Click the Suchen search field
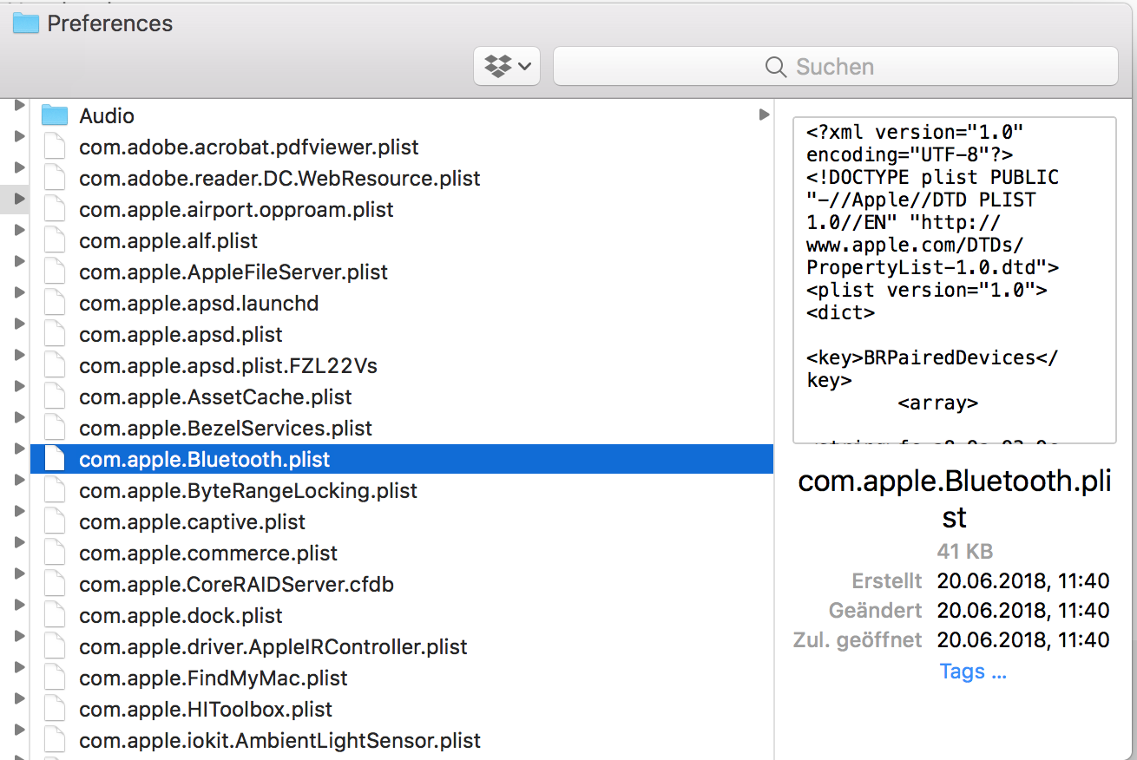This screenshot has height=760, width=1137. tap(835, 66)
